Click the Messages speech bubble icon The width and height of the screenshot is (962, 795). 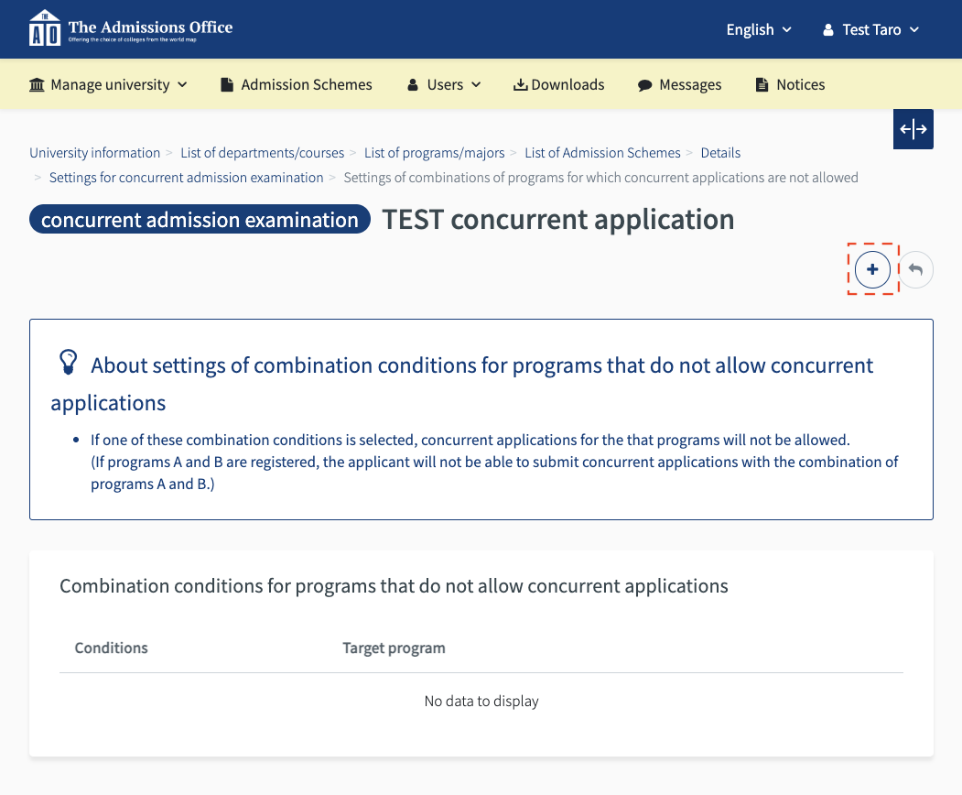click(x=644, y=85)
